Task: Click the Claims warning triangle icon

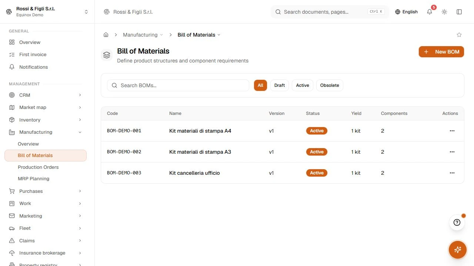Action: click(x=12, y=241)
